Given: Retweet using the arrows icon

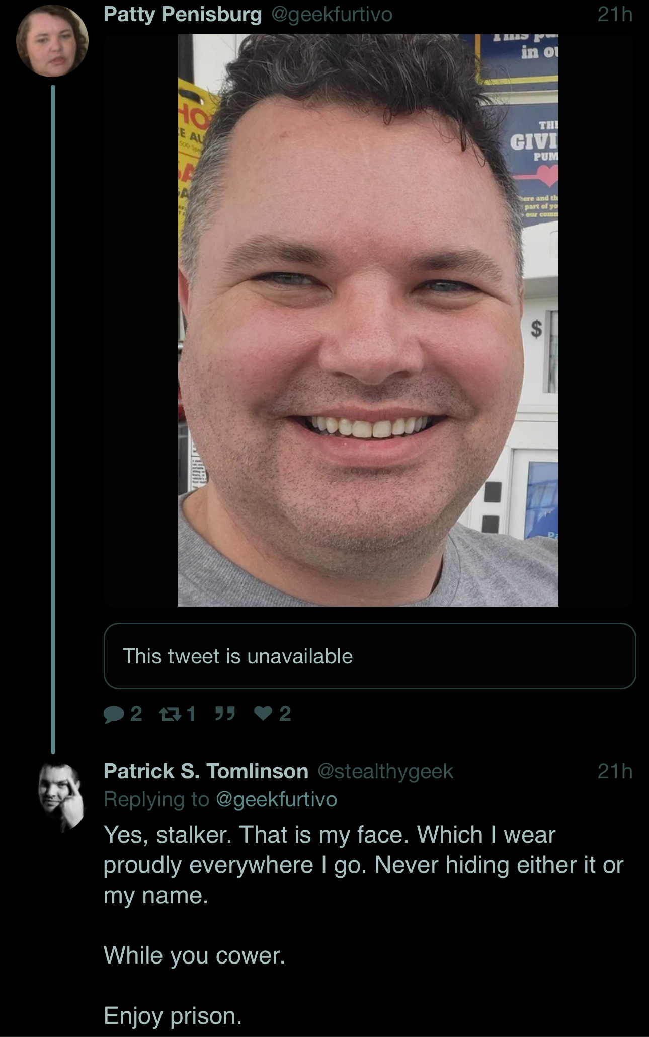Looking at the screenshot, I should 170,714.
